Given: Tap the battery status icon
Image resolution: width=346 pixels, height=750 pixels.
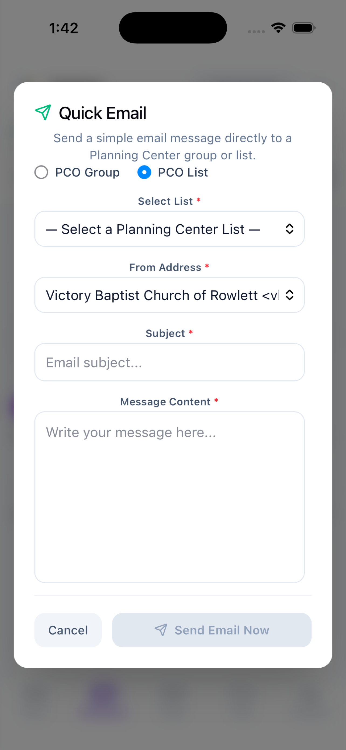Looking at the screenshot, I should (x=304, y=28).
